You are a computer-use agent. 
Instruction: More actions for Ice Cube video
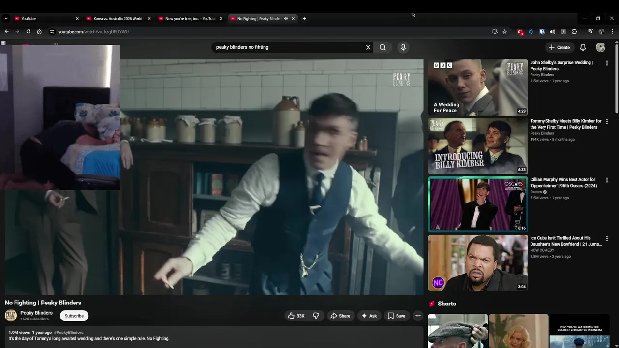point(607,238)
